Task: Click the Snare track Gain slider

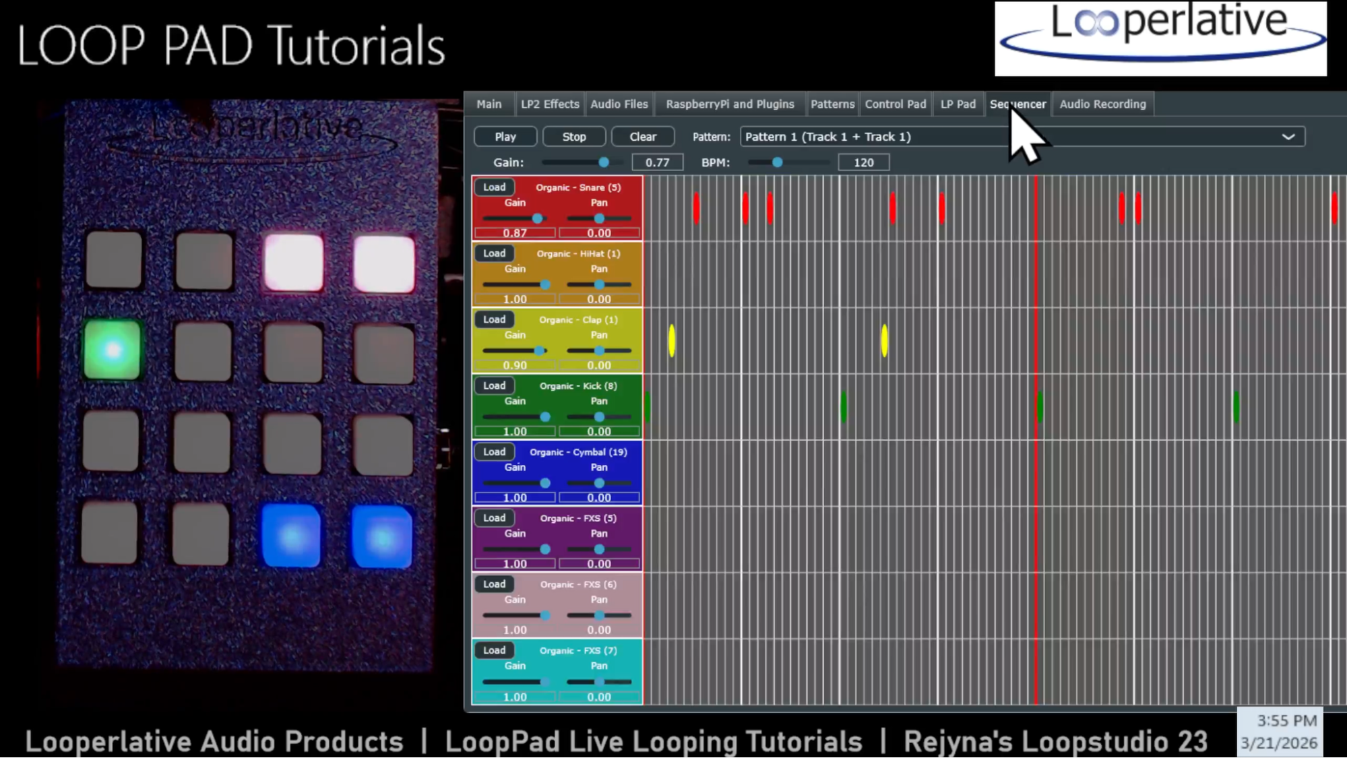Action: tap(515, 218)
